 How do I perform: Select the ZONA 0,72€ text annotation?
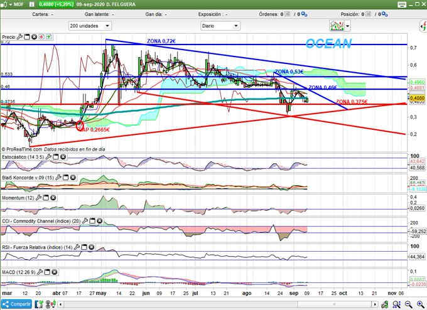coord(161,41)
